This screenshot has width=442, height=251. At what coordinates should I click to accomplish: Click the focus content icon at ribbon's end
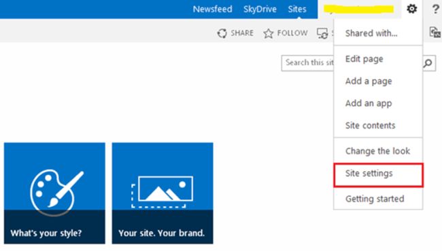[435, 33]
